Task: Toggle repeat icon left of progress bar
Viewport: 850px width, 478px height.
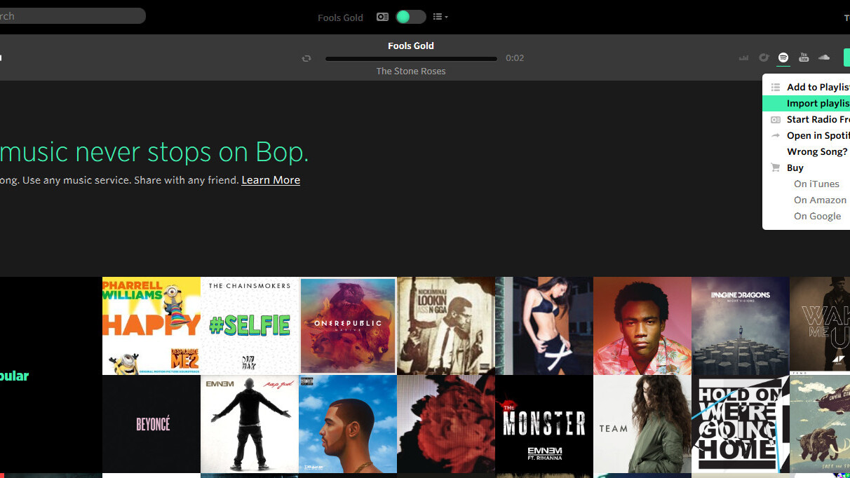Action: 306,58
